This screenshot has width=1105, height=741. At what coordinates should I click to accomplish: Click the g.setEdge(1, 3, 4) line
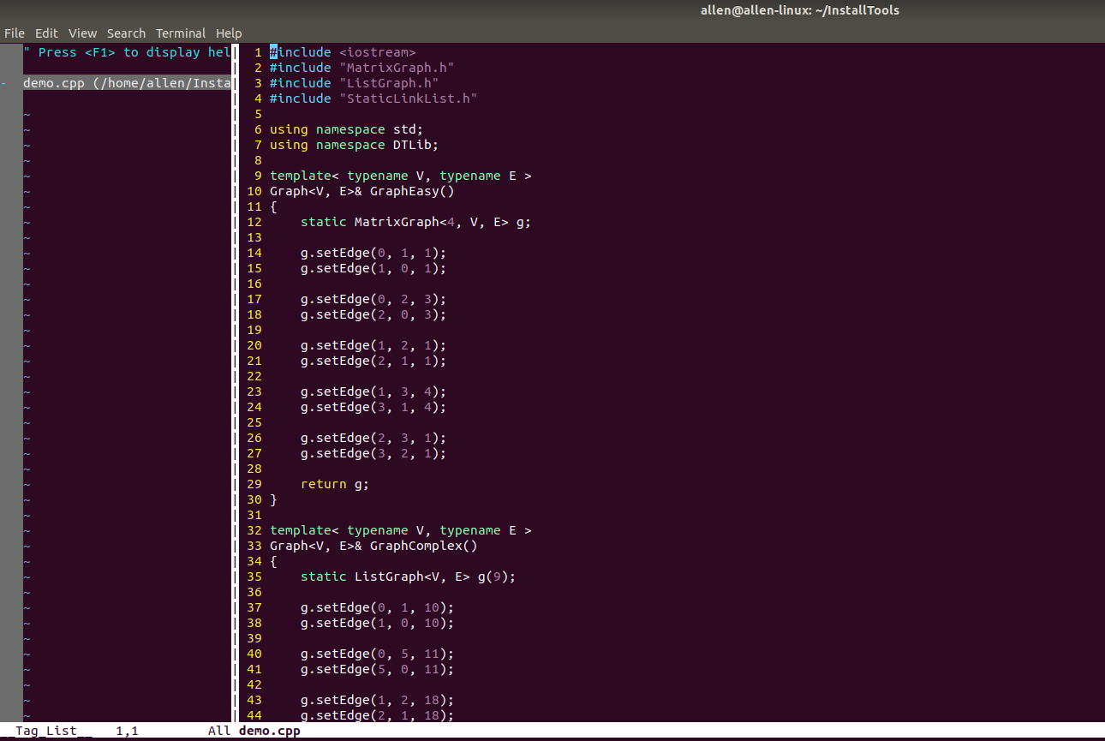(373, 391)
